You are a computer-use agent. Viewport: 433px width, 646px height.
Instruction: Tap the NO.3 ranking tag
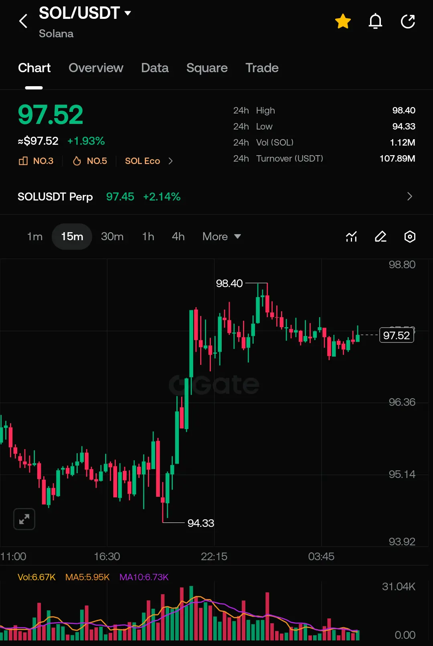[x=36, y=161]
